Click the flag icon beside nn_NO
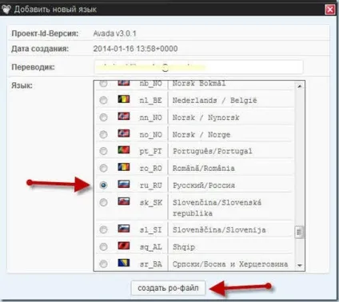Screen dimensions: 339x302 pyautogui.click(x=124, y=117)
